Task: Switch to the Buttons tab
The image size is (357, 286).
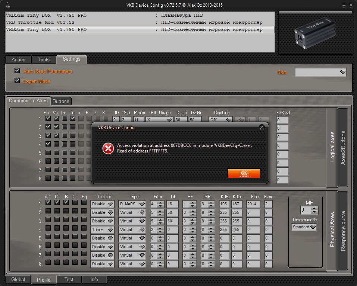Action: point(61,101)
